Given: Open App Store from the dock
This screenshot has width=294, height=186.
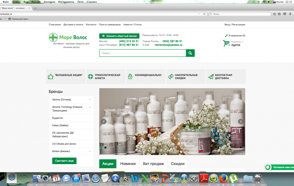Looking at the screenshot, I should click(x=76, y=178).
